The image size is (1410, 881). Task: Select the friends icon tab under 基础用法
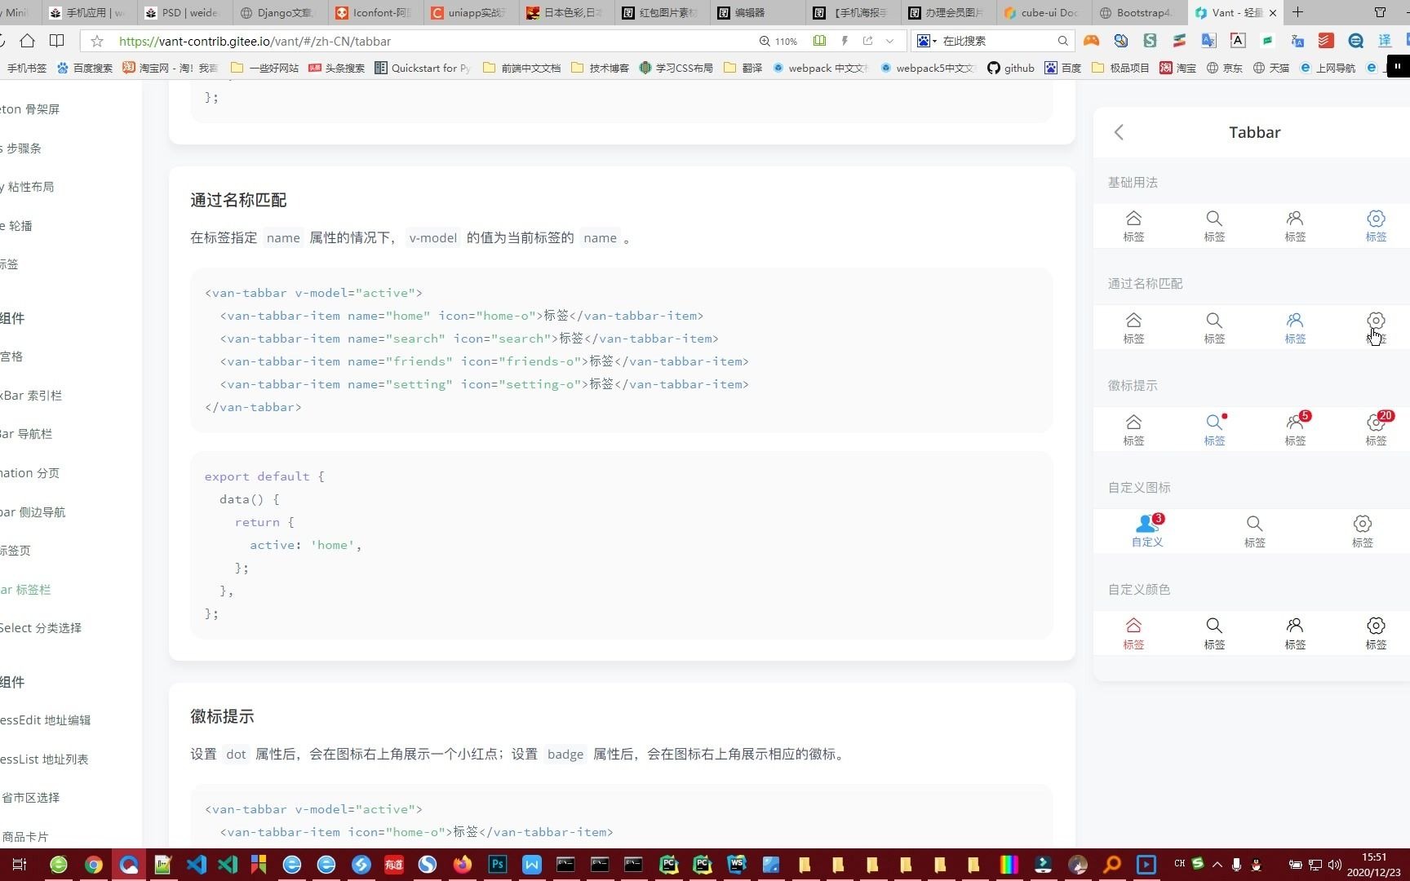[x=1295, y=226]
